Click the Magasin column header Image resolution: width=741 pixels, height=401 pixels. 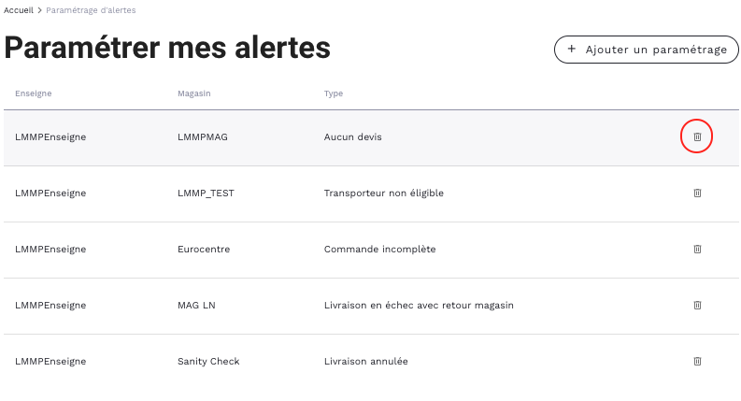pos(193,93)
